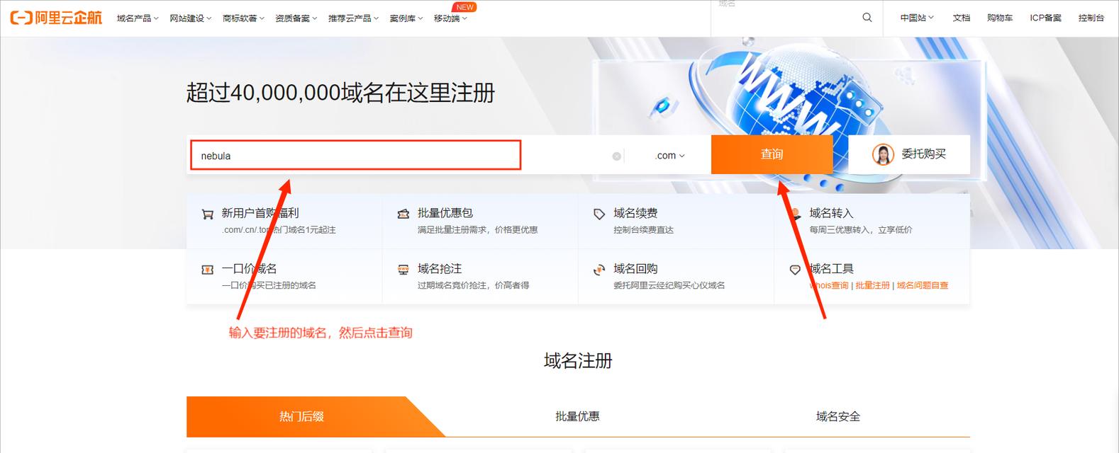Select the 热门后缀 tab

tap(301, 416)
